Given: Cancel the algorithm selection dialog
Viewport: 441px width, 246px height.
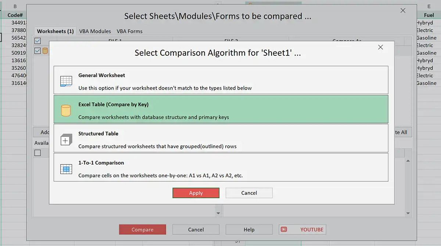Looking at the screenshot, I should (249, 193).
